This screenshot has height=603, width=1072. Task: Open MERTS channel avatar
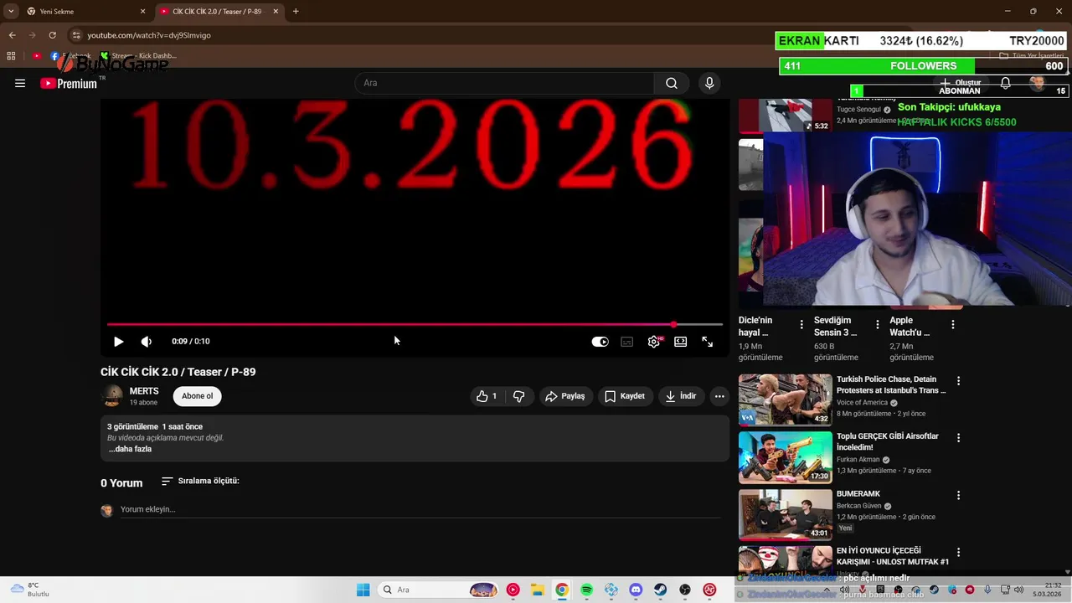pos(111,396)
